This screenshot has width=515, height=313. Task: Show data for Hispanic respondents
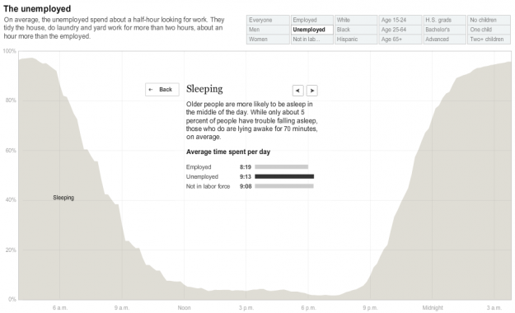(x=356, y=39)
